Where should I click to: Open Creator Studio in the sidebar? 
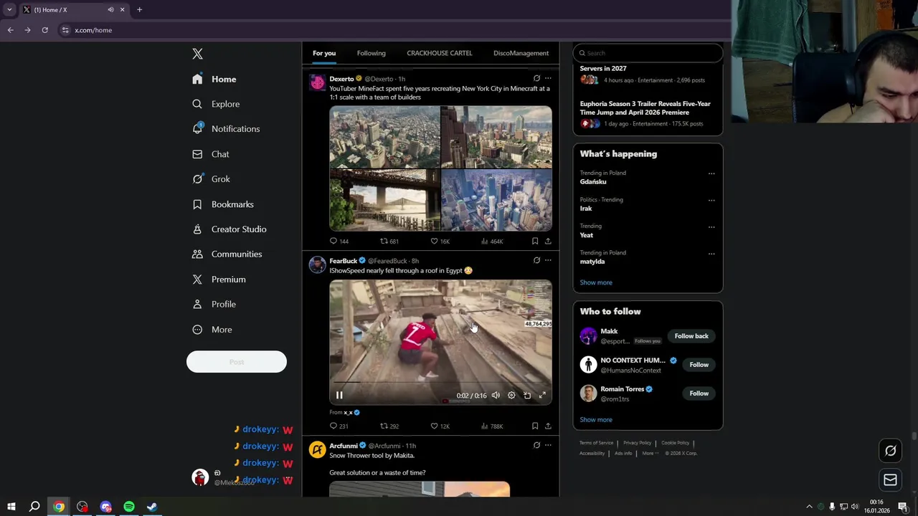[x=229, y=229]
